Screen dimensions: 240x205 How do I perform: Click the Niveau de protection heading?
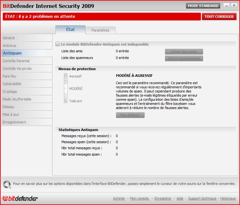pos(77,69)
